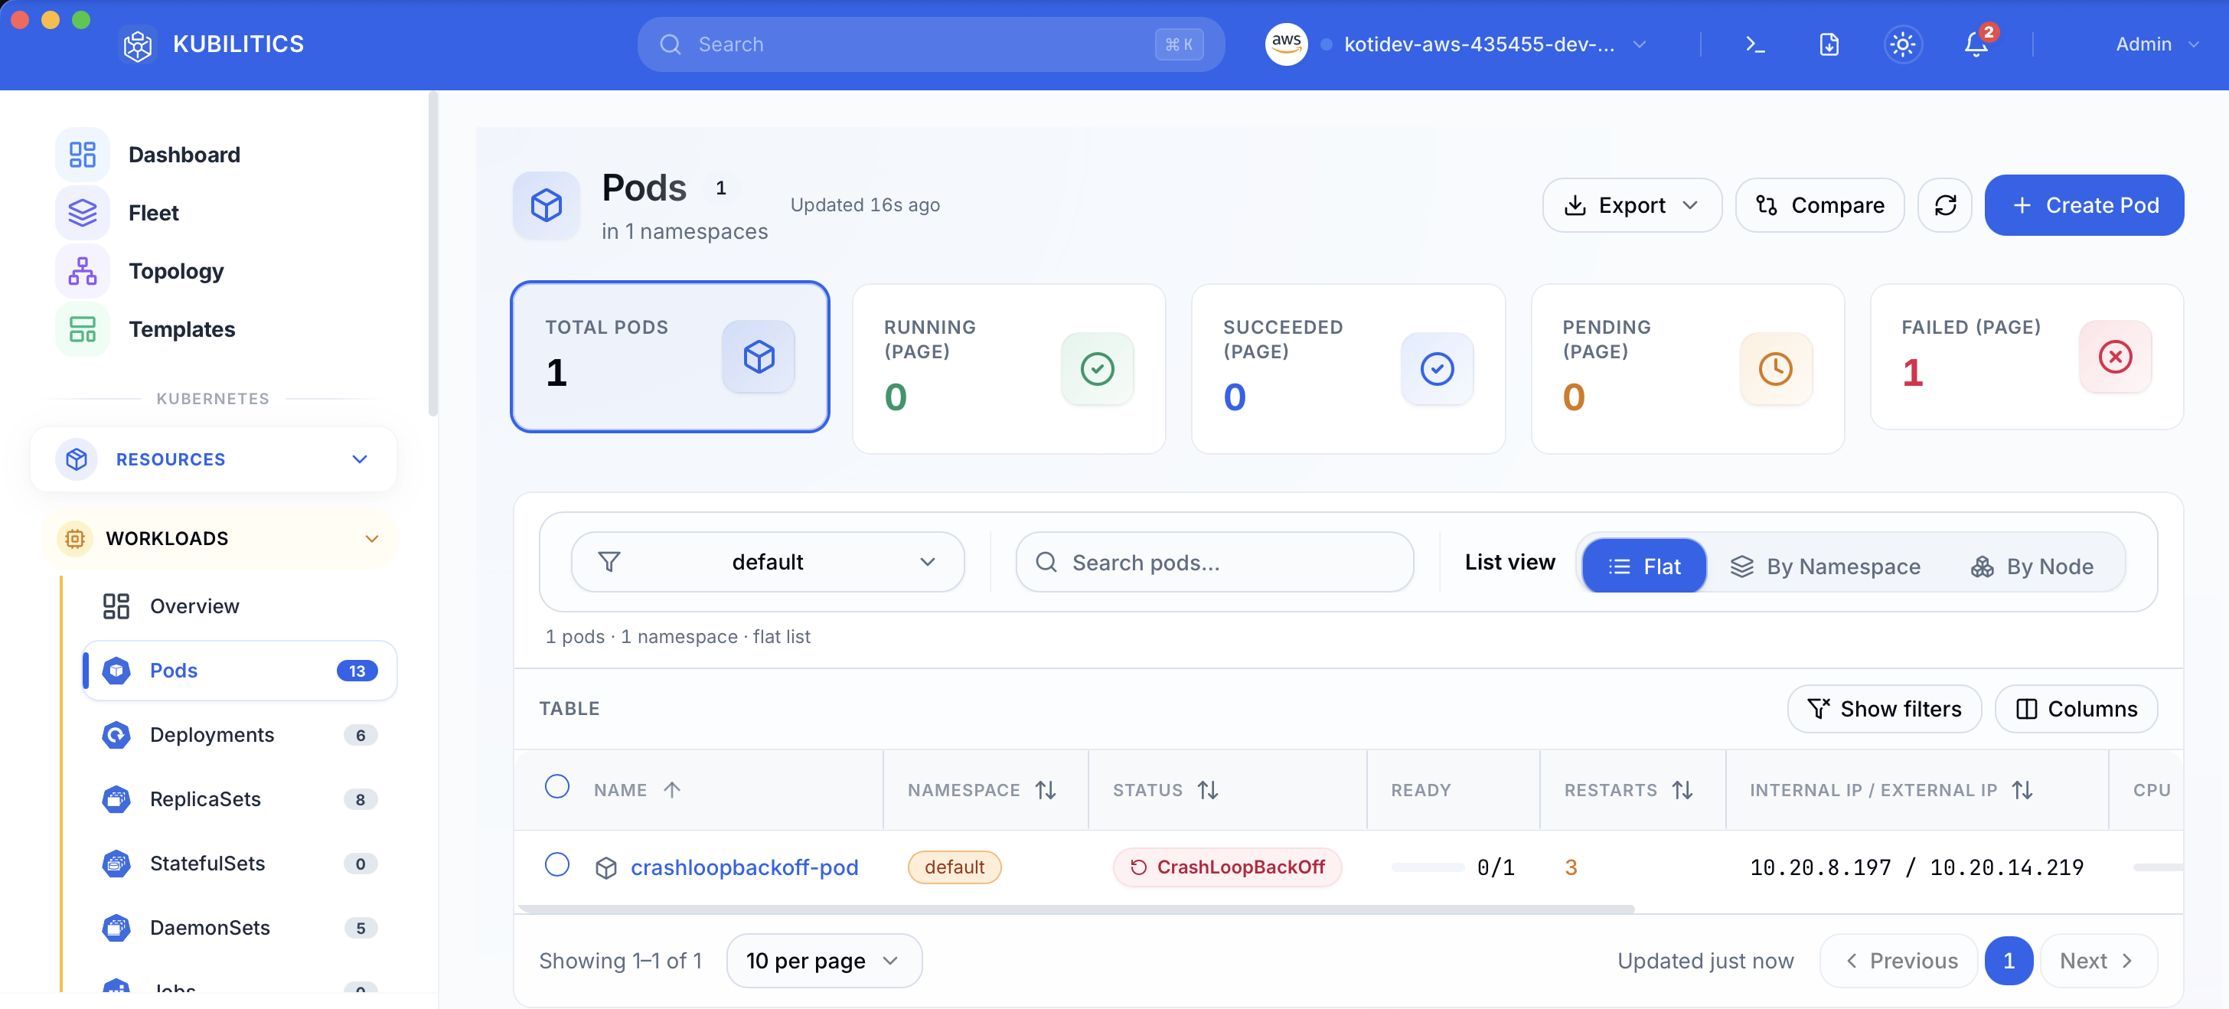Open Topology from the sidebar

pos(175,271)
